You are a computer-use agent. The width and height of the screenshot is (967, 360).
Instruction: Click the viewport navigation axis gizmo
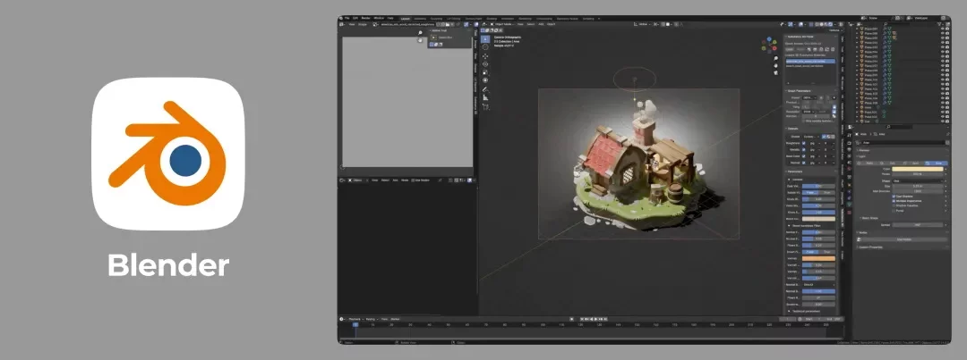pyautogui.click(x=769, y=45)
